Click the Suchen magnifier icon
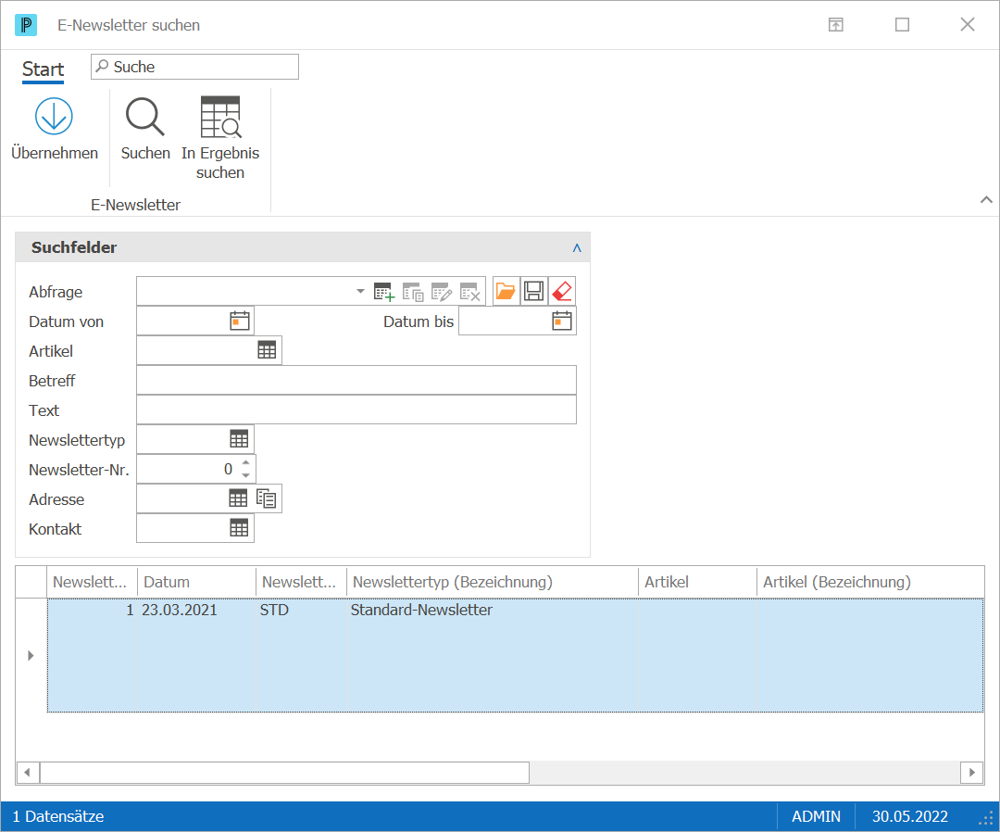 [x=145, y=117]
